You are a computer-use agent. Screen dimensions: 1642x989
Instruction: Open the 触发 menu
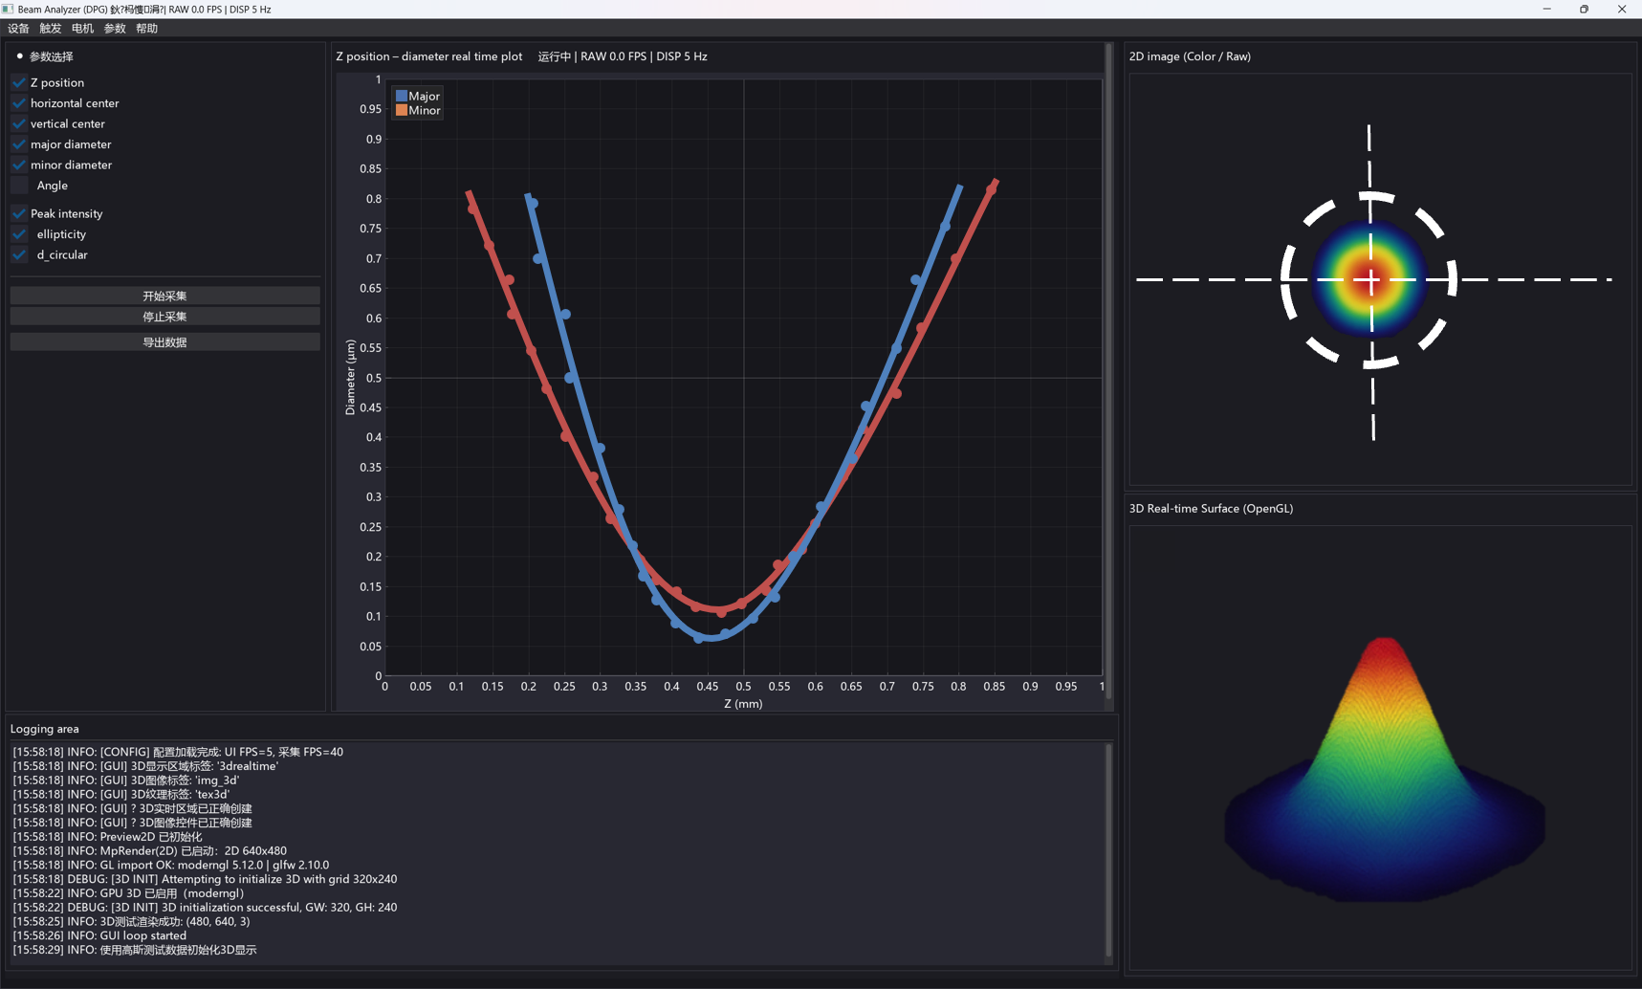(51, 29)
